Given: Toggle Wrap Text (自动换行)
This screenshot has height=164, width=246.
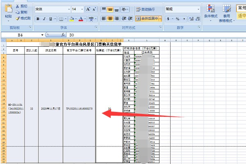Looking at the screenshot, I should point(145,9).
